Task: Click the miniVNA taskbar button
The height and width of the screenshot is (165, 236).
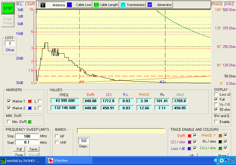Action: click(21, 161)
